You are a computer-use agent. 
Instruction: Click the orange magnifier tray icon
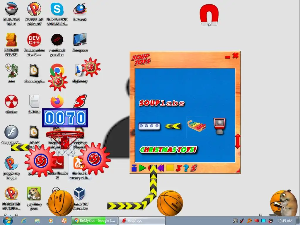coord(249,221)
